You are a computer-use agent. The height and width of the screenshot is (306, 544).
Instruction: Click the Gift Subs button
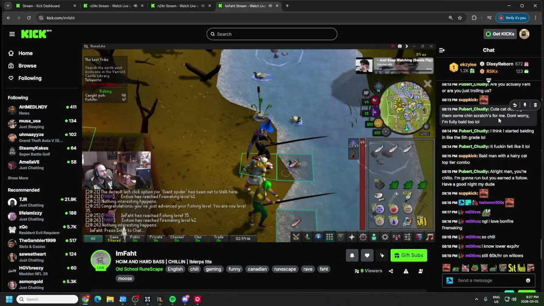[408, 255]
